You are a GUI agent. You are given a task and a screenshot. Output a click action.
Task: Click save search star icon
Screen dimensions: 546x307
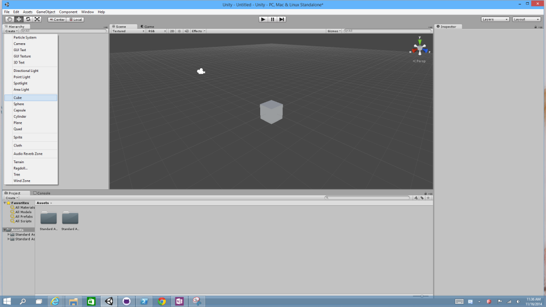(428, 198)
